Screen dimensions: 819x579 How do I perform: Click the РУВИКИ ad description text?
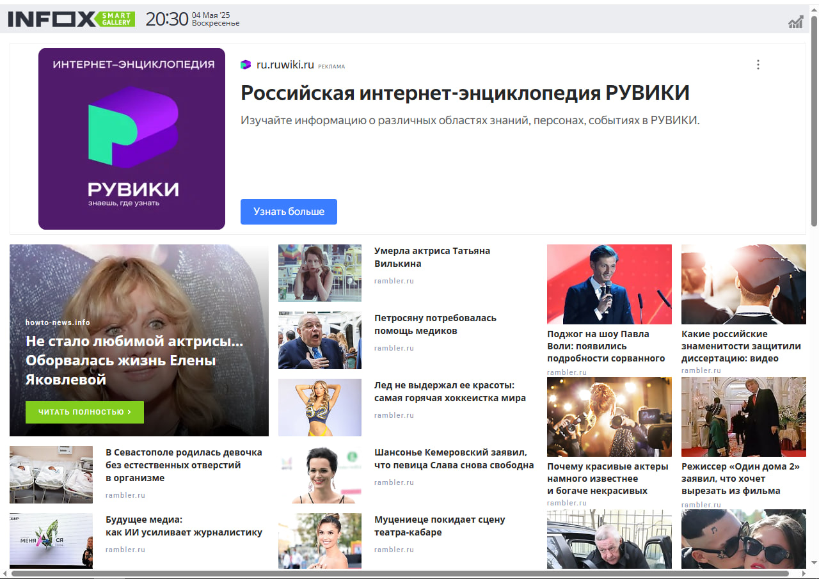click(470, 120)
